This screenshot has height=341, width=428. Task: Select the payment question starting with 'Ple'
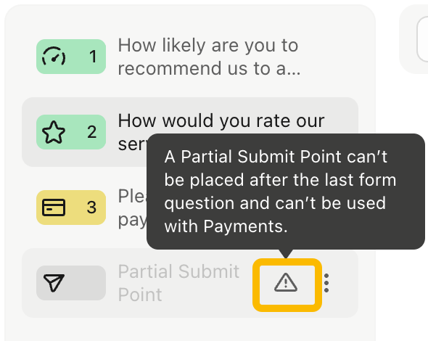pos(132,208)
